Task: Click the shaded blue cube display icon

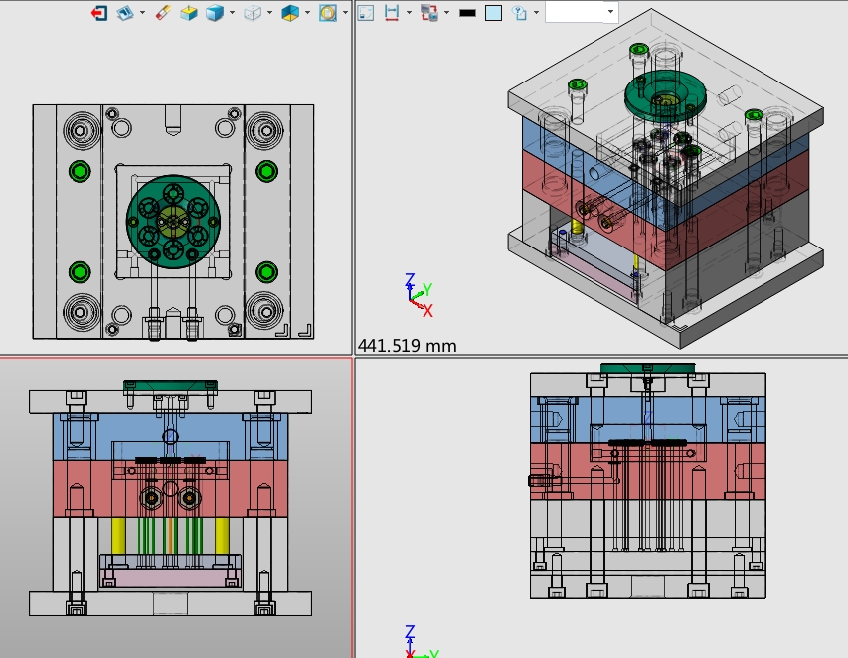Action: point(214,13)
